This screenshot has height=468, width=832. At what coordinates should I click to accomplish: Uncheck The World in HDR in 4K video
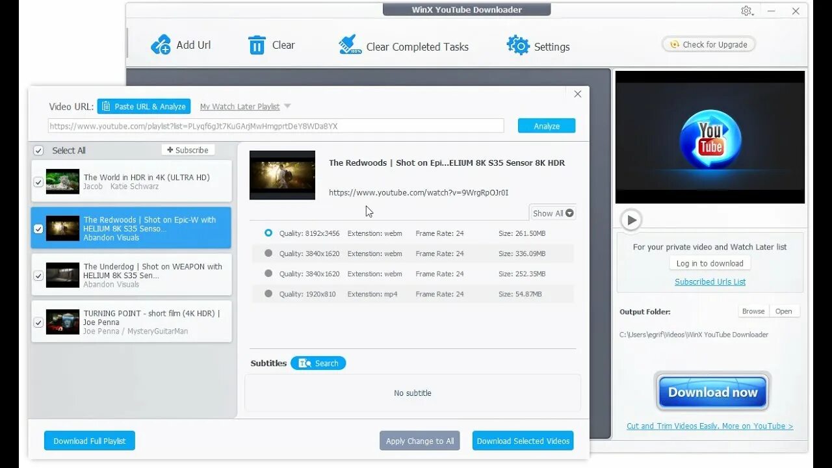pyautogui.click(x=38, y=182)
